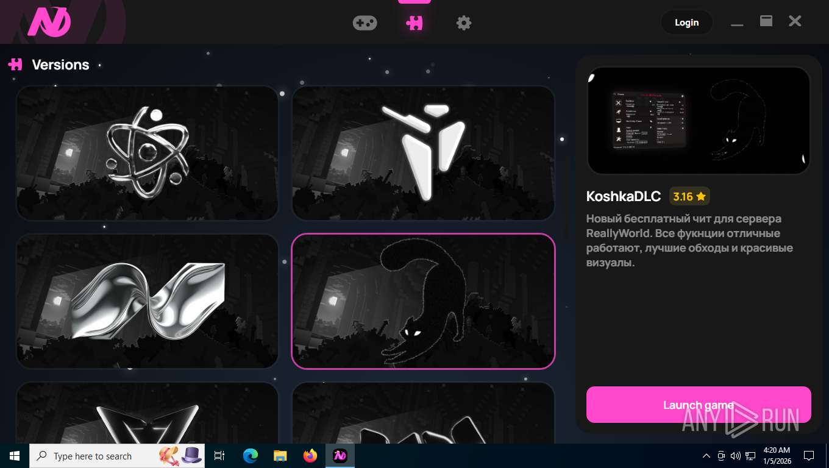829x468 pixels.
Task: Click the pink launcher logo
Action: (49, 23)
